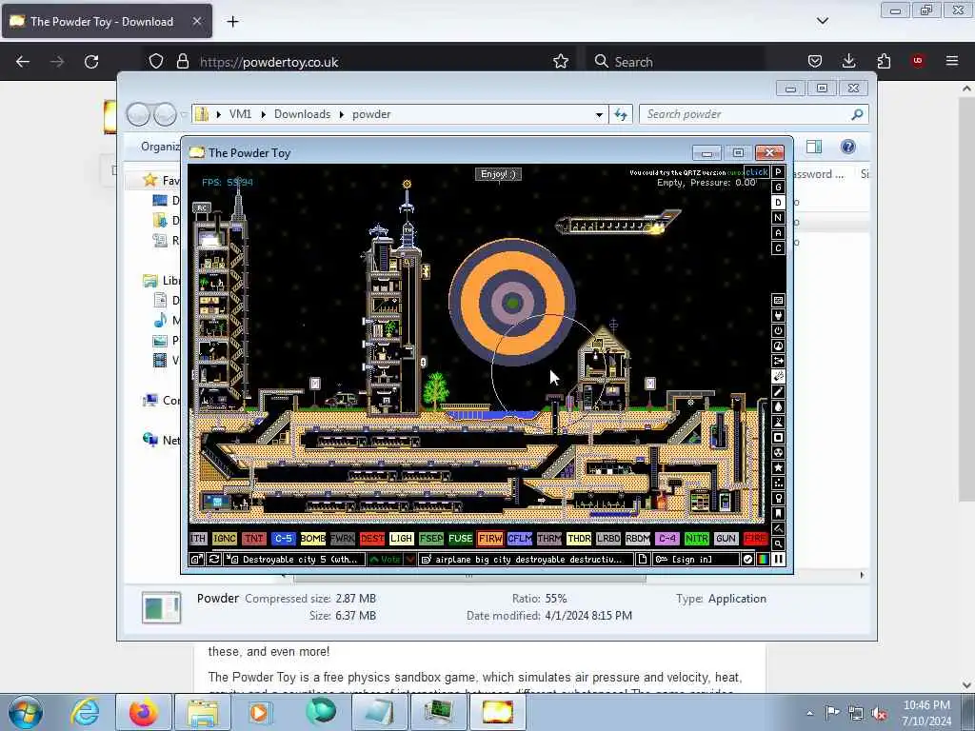Select the FIRE element button
The width and height of the screenshot is (975, 731).
755,539
